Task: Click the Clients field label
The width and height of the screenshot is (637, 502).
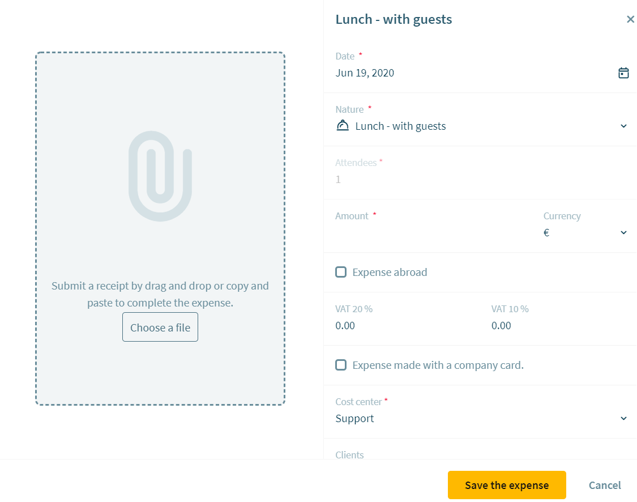Action: (349, 455)
